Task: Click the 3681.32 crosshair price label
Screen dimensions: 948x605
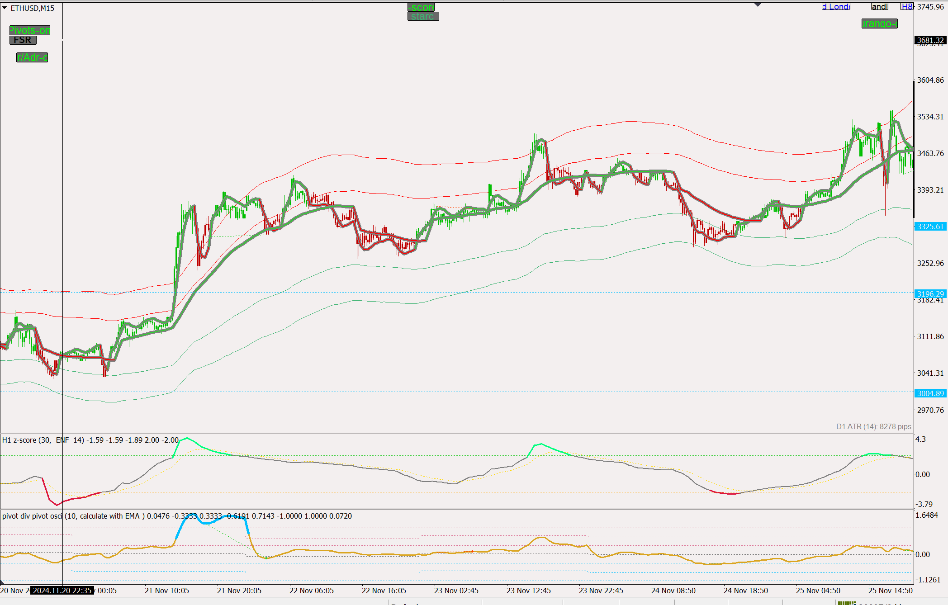Action: tap(930, 40)
